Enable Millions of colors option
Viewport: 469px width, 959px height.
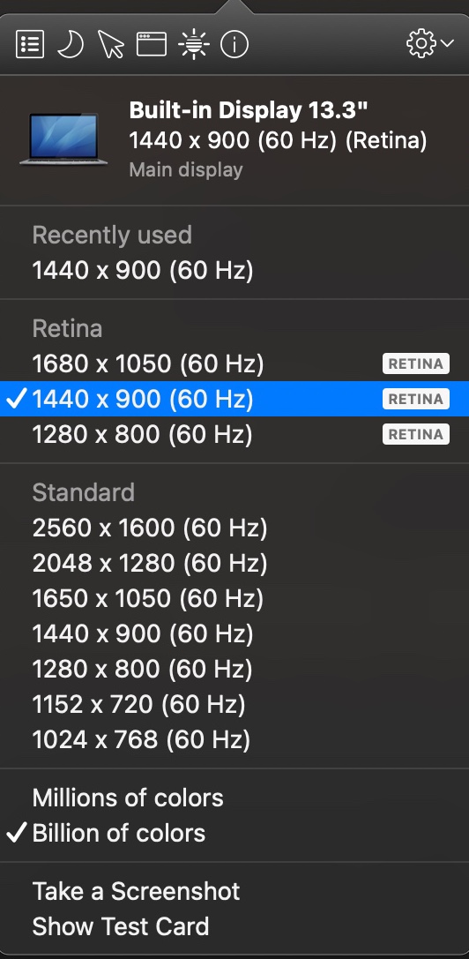point(234,798)
